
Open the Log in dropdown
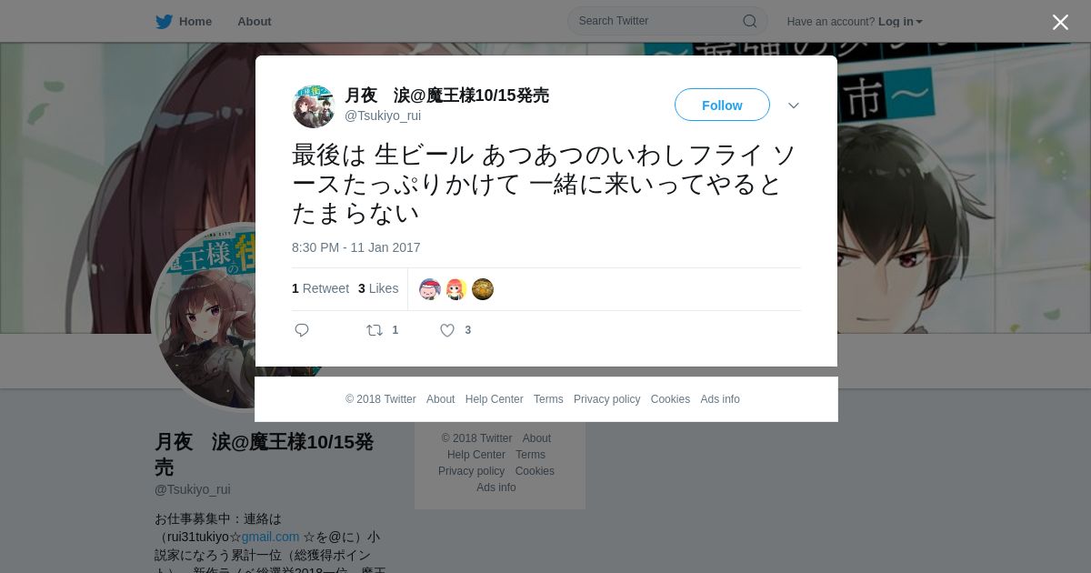click(900, 22)
